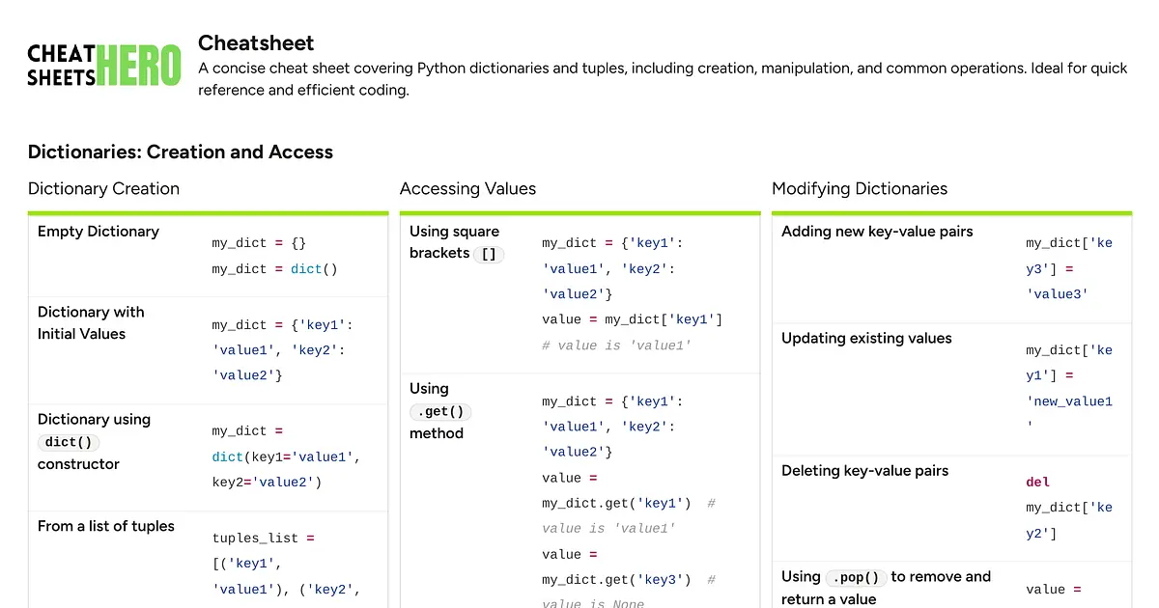Open the Dictionaries: Creation and Access section heading
The width and height of the screenshot is (1159, 608).
(x=180, y=152)
